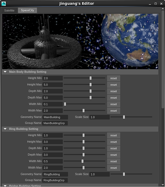Reset Ring Building Width Max value

[114, 168]
